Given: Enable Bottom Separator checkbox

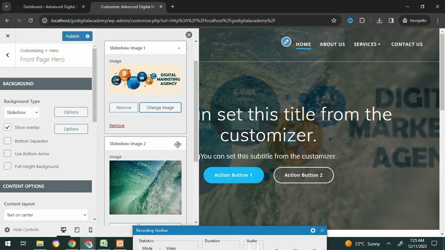Looking at the screenshot, I should tap(8, 141).
